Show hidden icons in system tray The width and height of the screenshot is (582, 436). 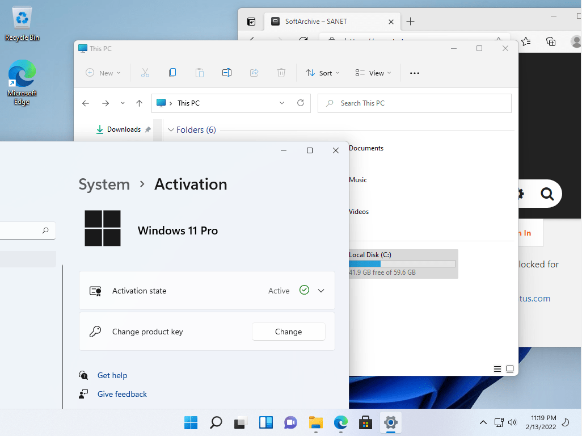483,422
